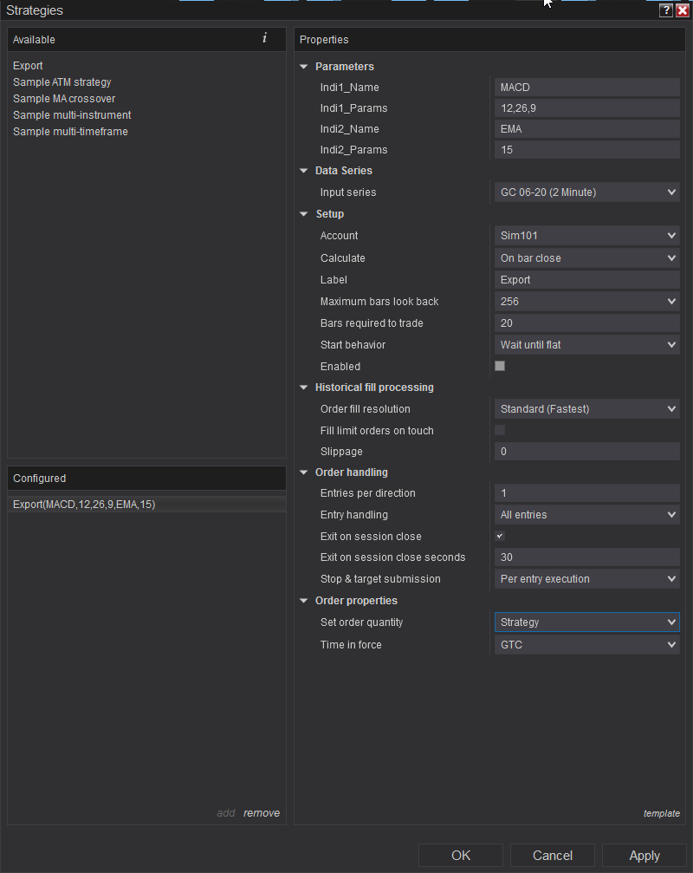Collapse the Historical fill processing section

point(304,388)
